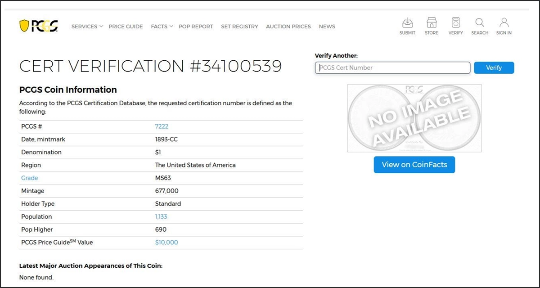Click the PCGS Coin Information heading
Screen dimensions: 540x288
tap(68, 90)
